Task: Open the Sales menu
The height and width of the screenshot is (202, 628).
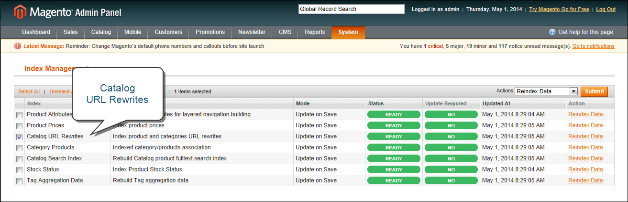Action: point(70,32)
